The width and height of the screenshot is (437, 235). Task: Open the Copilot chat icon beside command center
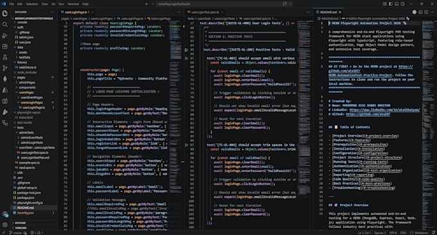point(285,4)
